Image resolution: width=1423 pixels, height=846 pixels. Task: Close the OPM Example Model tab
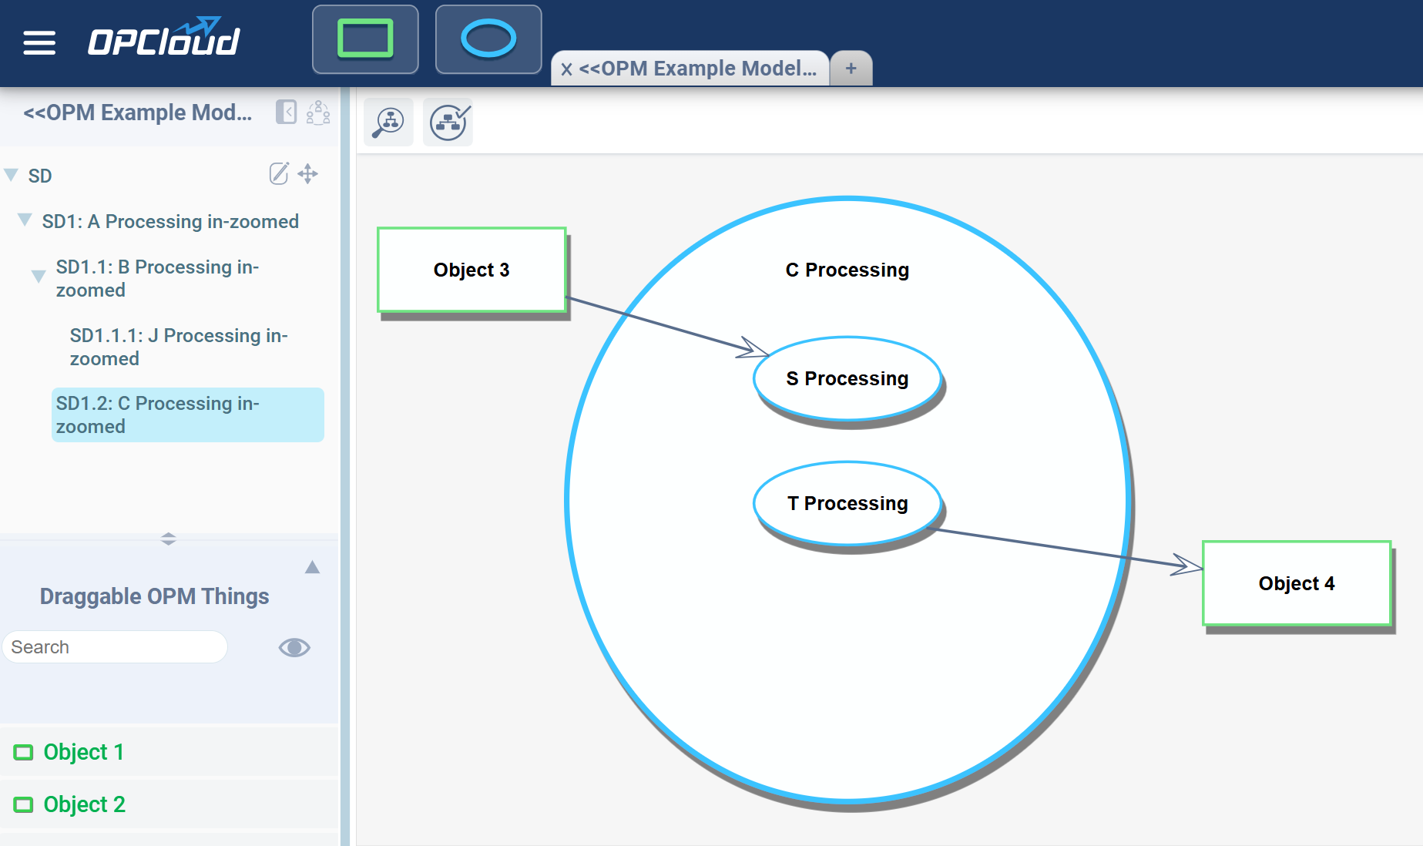coord(566,69)
